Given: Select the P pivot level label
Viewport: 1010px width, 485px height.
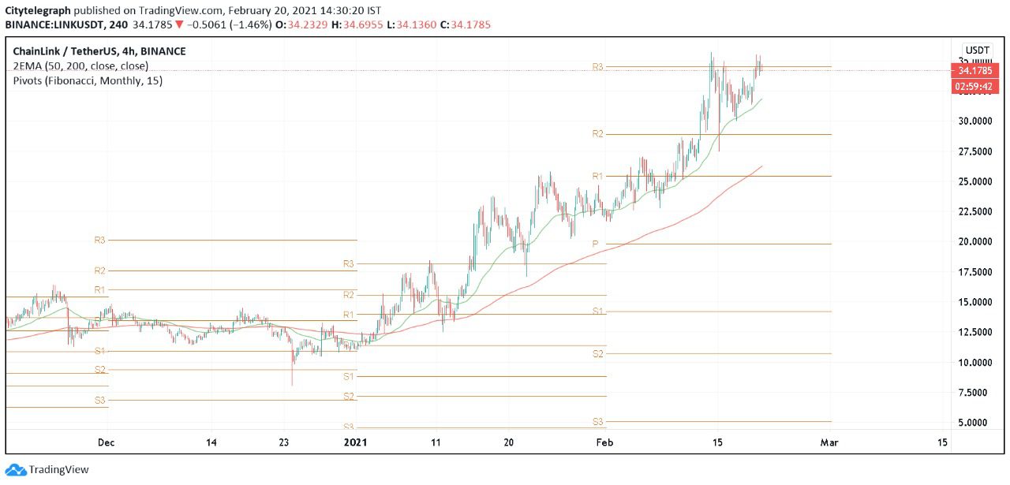Looking at the screenshot, I should coord(597,244).
